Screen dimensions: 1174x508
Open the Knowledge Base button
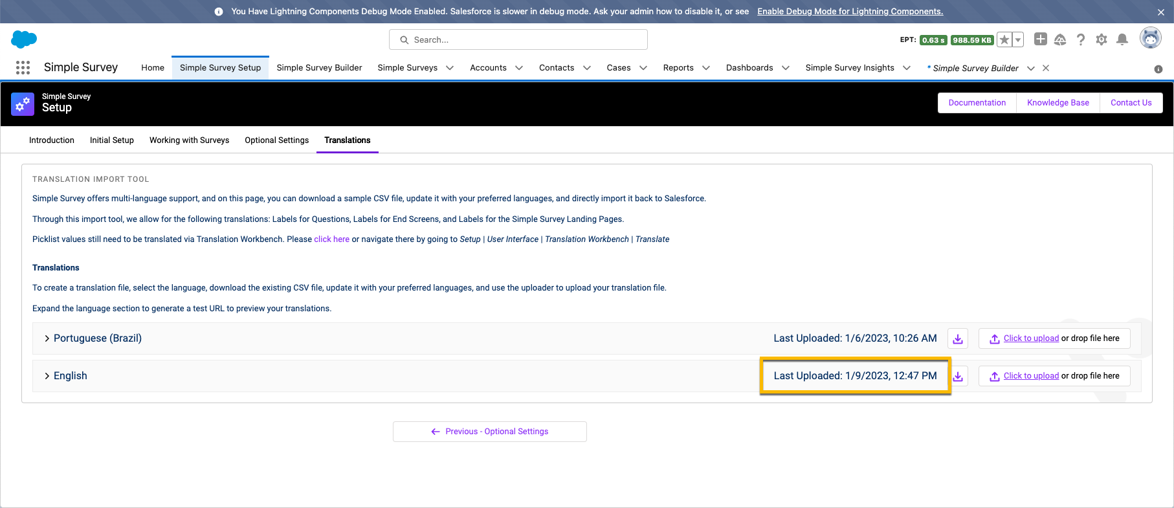[1058, 103]
